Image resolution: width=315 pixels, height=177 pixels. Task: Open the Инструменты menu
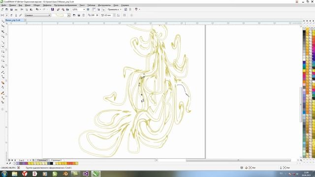pyautogui.click(x=104, y=5)
